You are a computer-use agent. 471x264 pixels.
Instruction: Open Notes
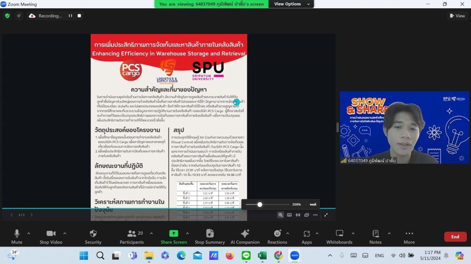pos(375,236)
